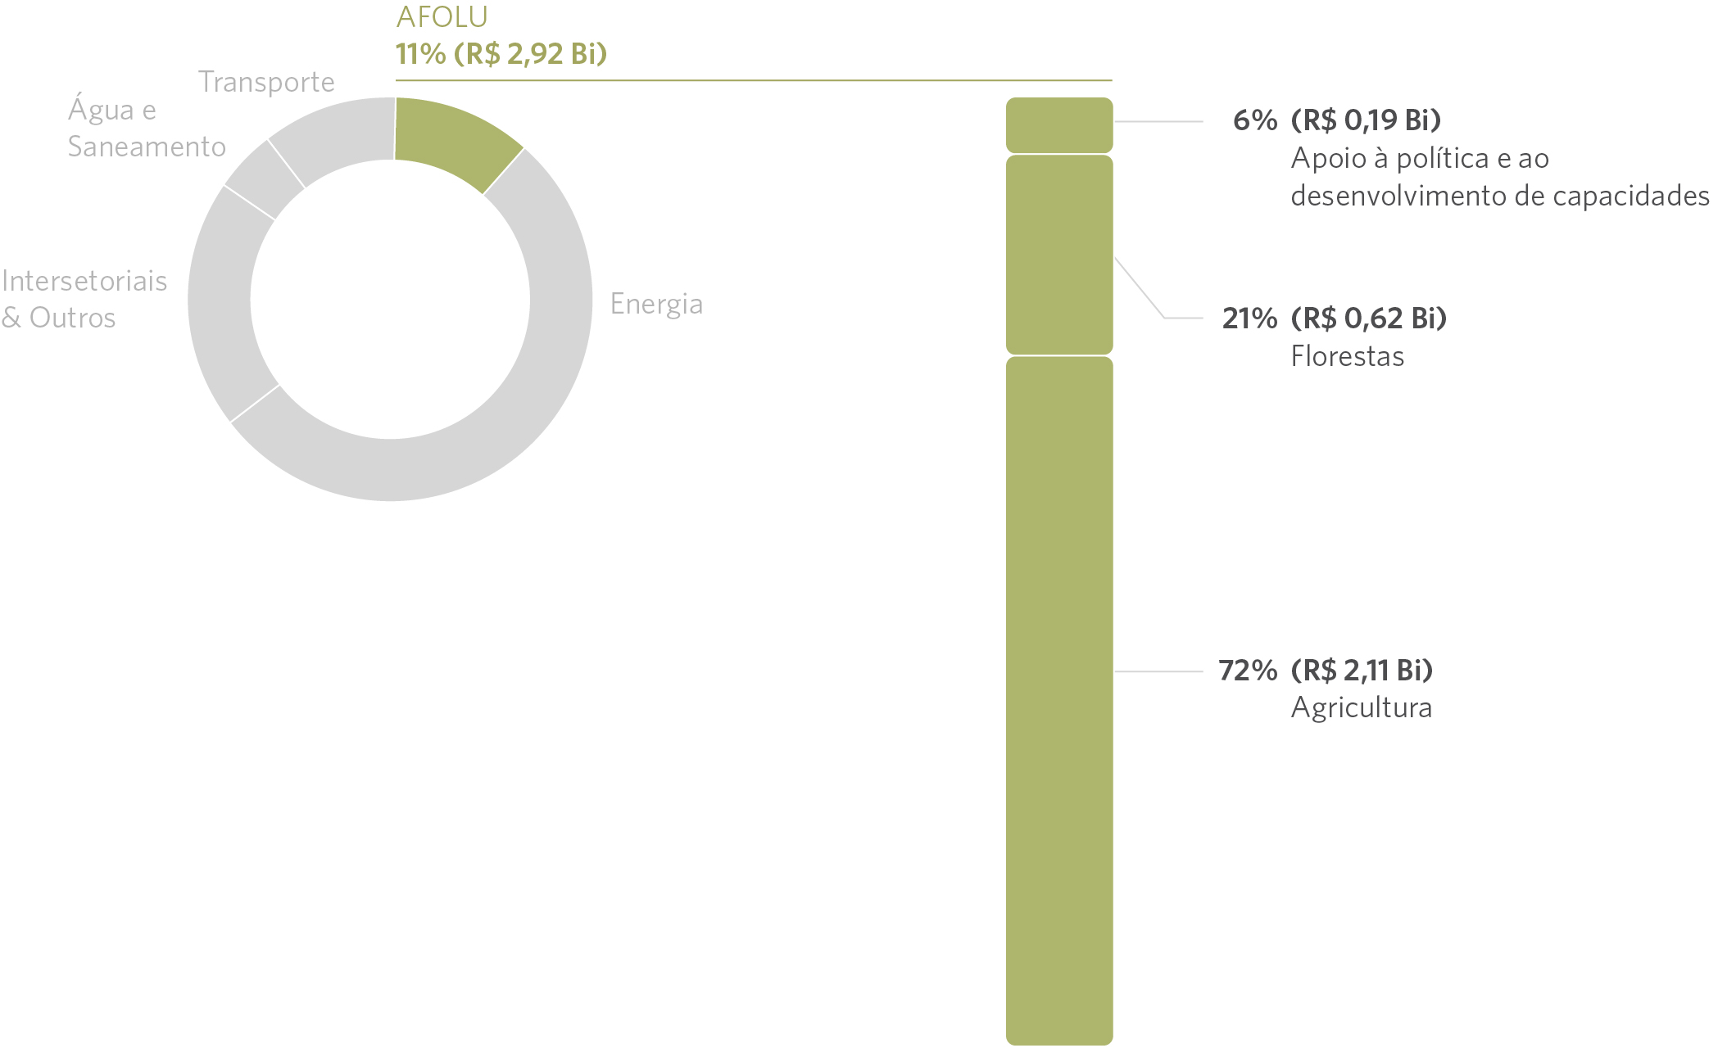Select the Transporte label
Screen dimensions: 1736x1048
tap(266, 82)
